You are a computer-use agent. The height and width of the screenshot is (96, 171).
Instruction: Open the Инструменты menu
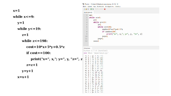109,6
